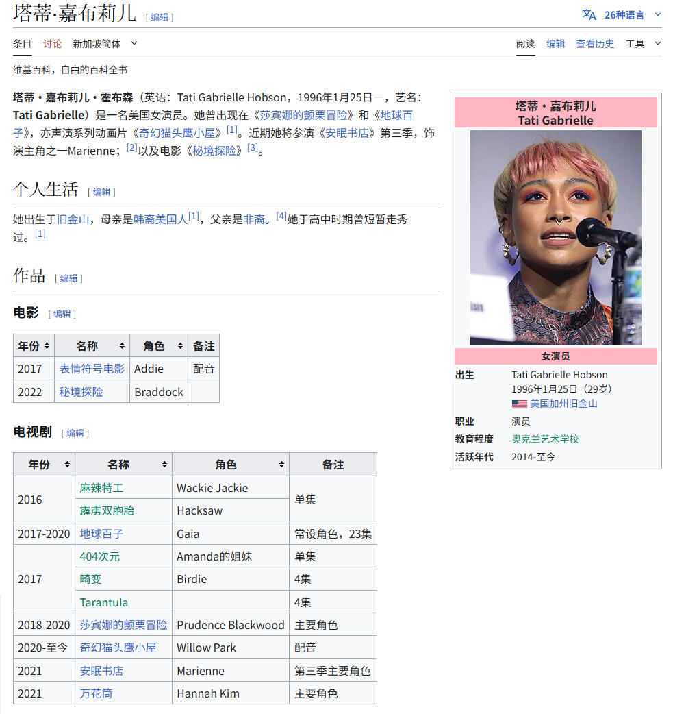
Task: Open 地球百子 in the TV table
Action: [101, 534]
